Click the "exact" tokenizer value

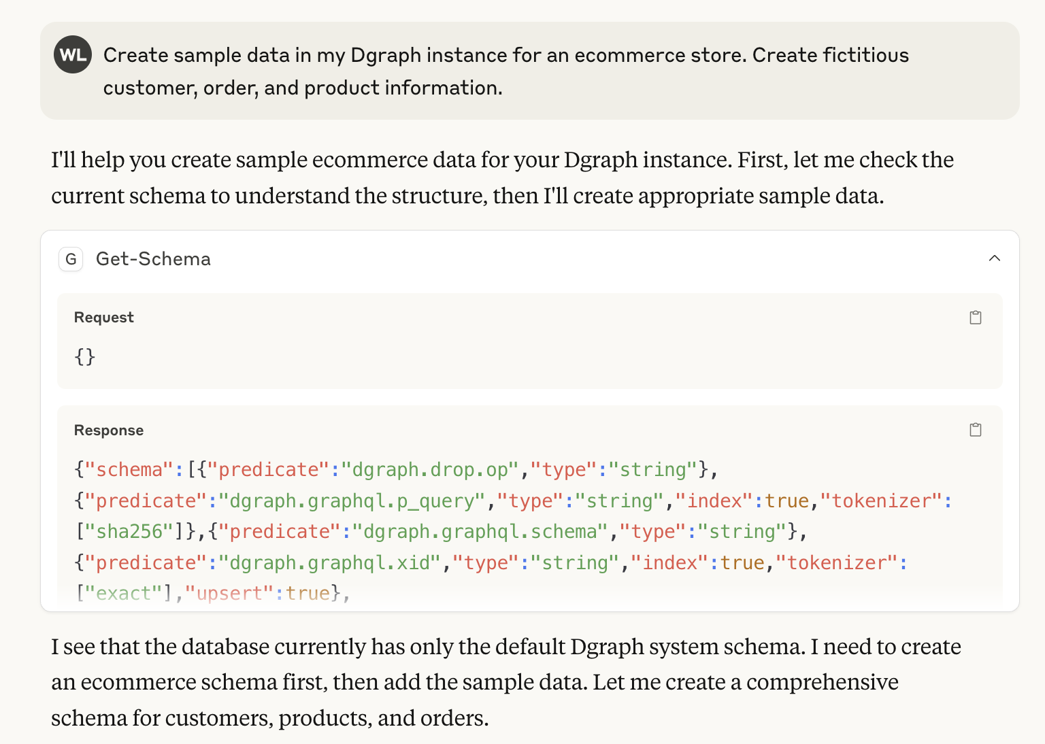point(125,594)
